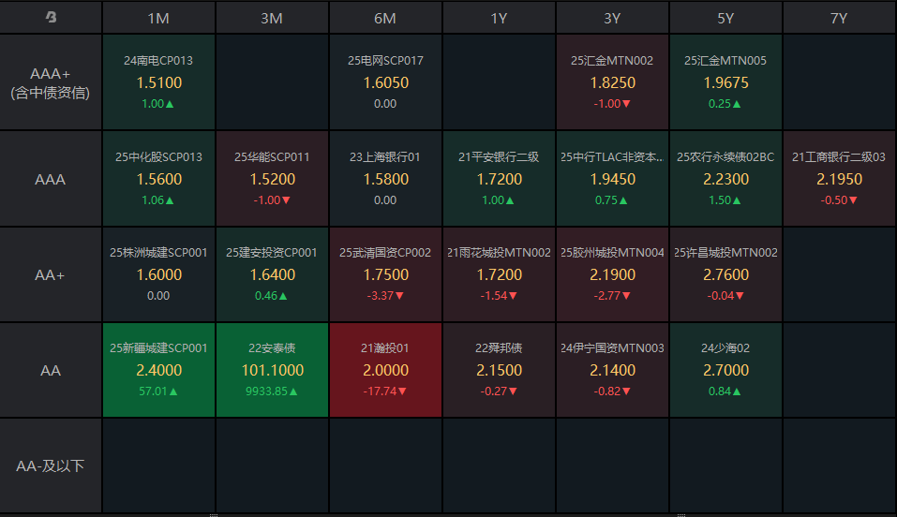Open the 25武清国资CP002 bond cell
Screen dimensions: 897x517
[385, 274]
